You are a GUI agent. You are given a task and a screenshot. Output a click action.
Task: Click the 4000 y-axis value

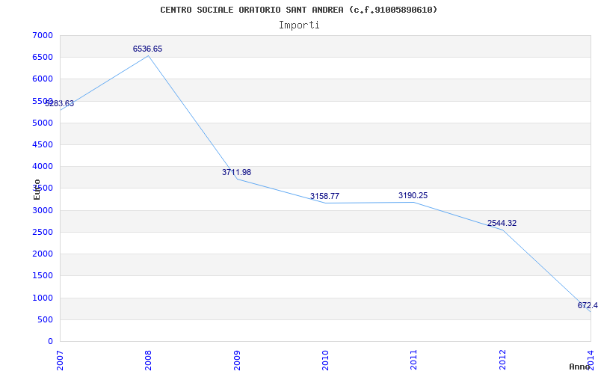point(43,166)
